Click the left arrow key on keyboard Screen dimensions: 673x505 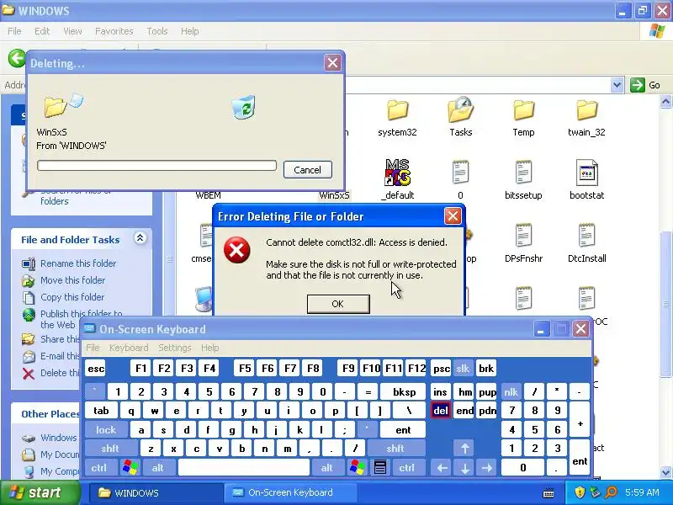coord(442,467)
